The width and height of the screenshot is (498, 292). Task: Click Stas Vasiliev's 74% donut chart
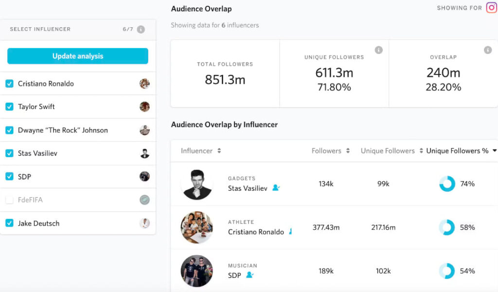447,183
